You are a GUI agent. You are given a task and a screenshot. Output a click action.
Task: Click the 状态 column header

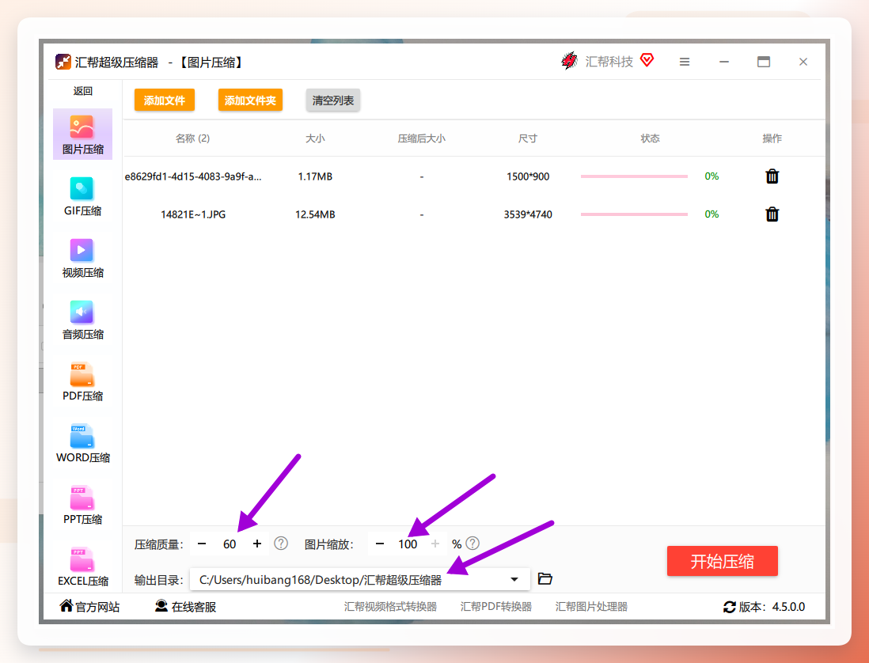[x=650, y=138]
